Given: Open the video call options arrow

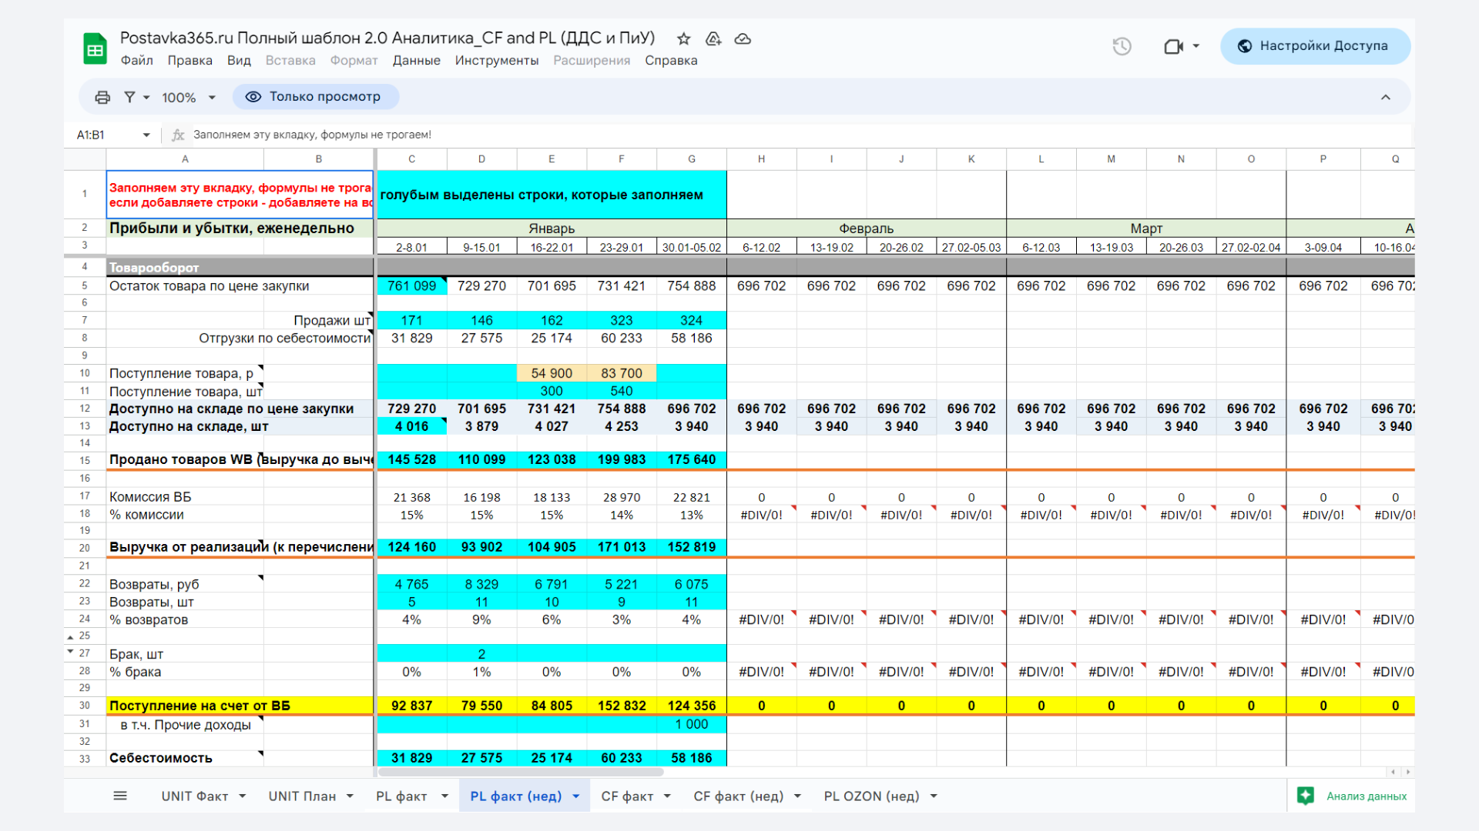Looking at the screenshot, I should coord(1196,46).
